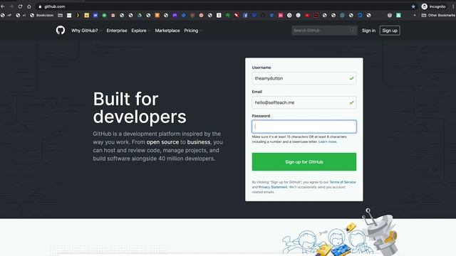Viewport: 456px width, 256px height.
Task: Click the padlock site info icon
Action: 40,6
